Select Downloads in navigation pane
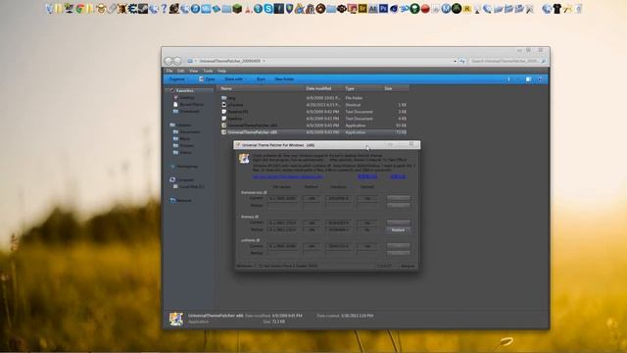 189,111
